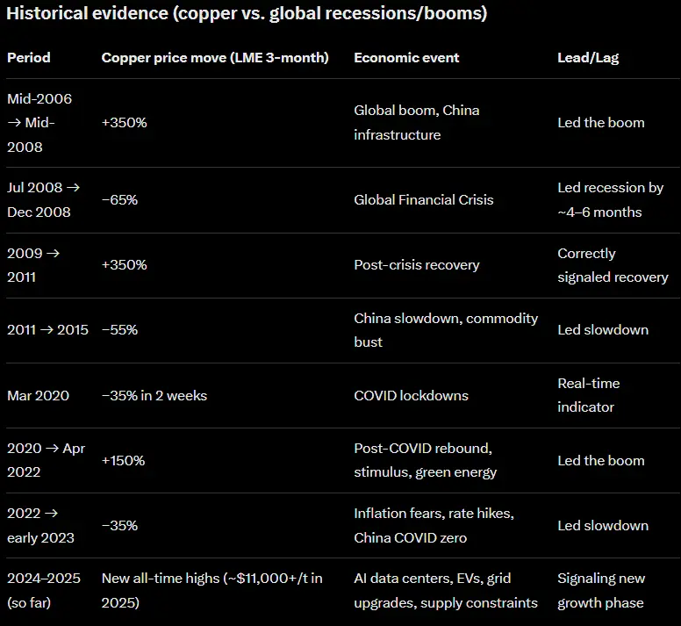681x626 pixels.
Task: Select the 'Copper price move (LME 3-month)' header
Action: 215,58
